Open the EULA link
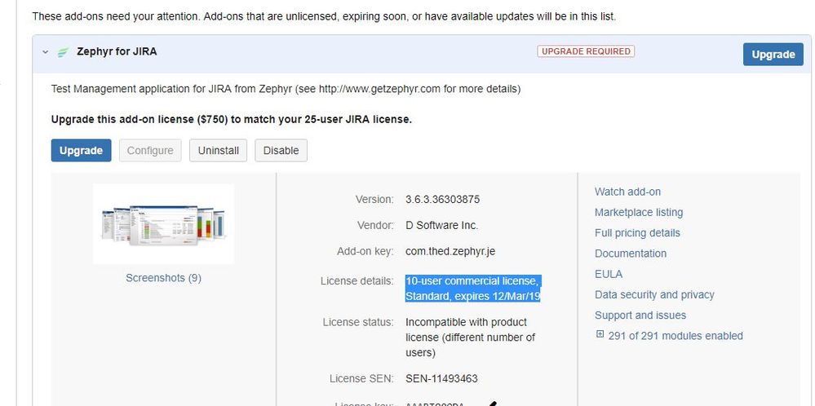Viewport: 815px width, 406px height. point(609,274)
